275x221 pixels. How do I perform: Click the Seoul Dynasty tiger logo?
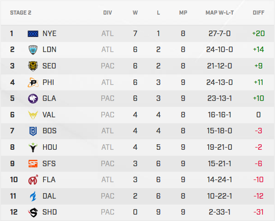click(x=33, y=66)
